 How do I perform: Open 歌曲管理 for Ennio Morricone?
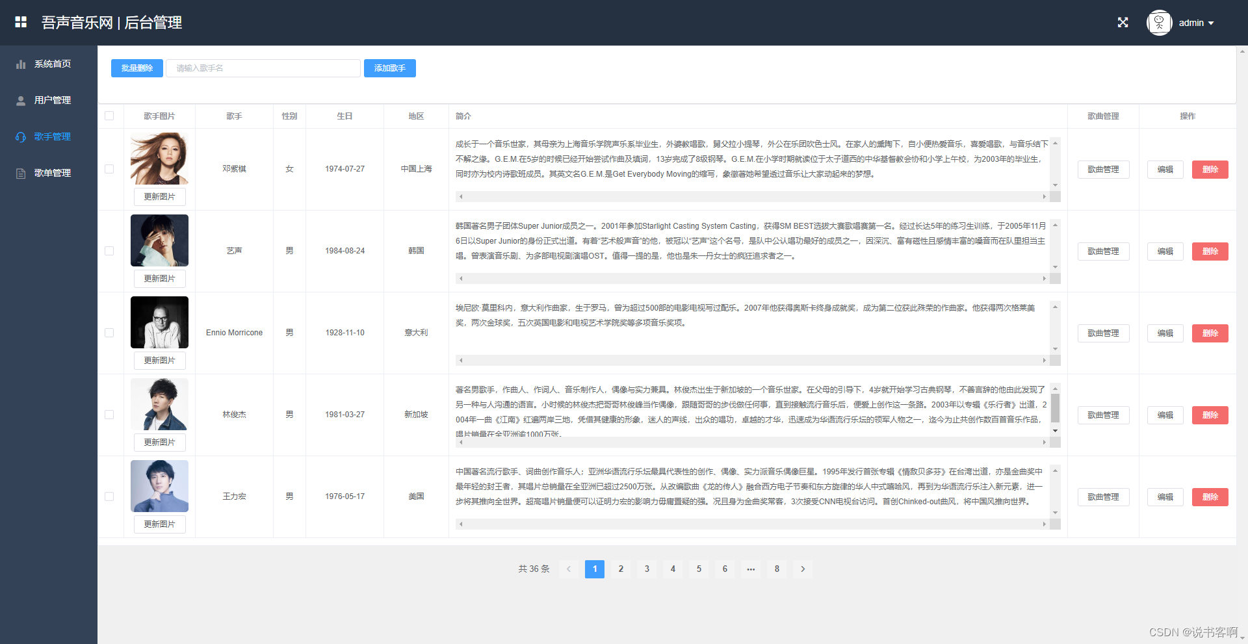(1104, 333)
